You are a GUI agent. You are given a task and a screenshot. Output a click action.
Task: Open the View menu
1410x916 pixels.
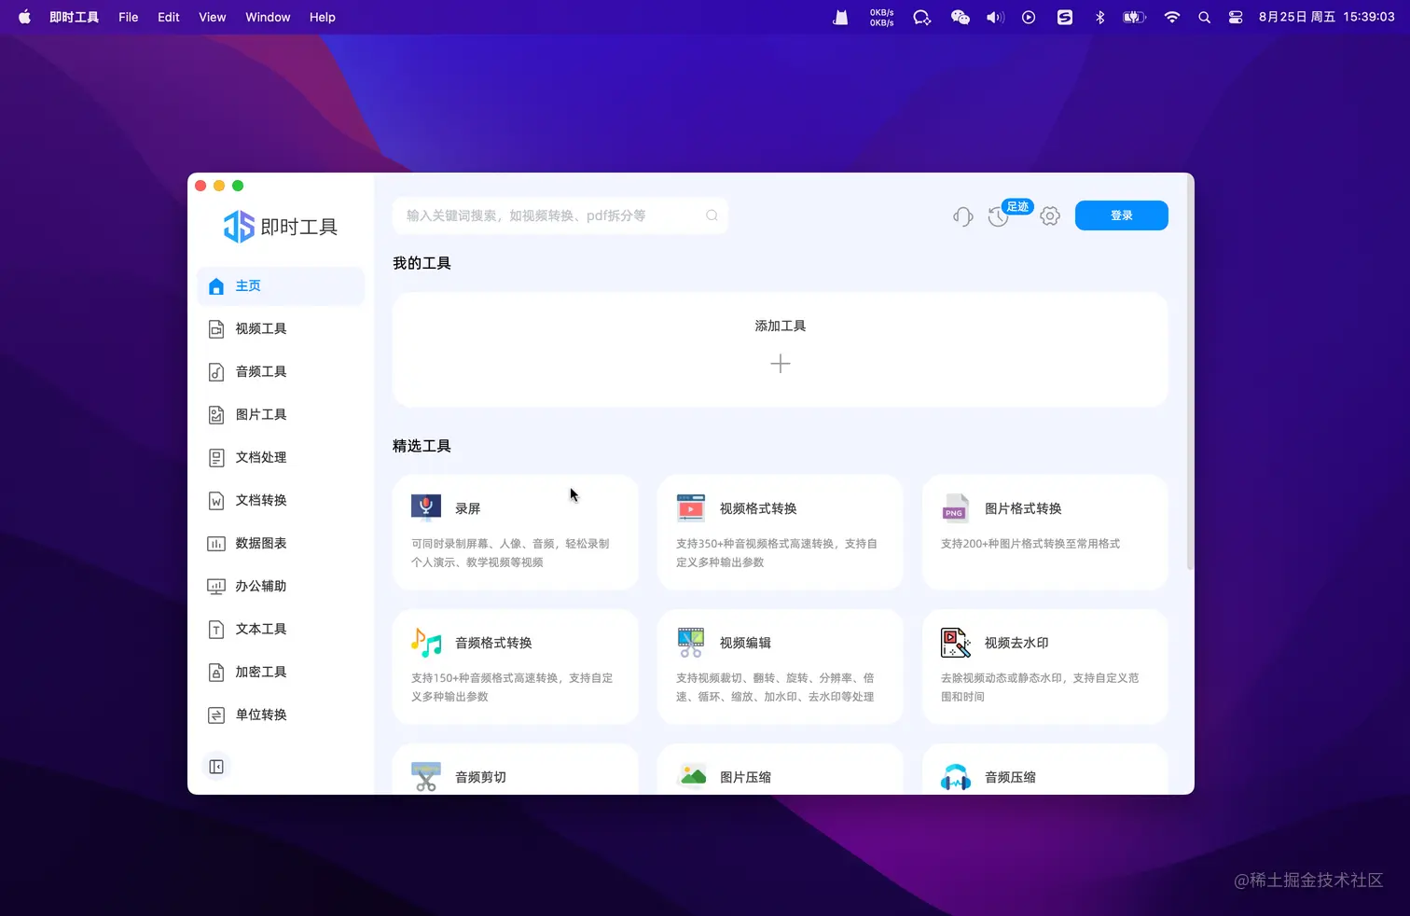[213, 17]
